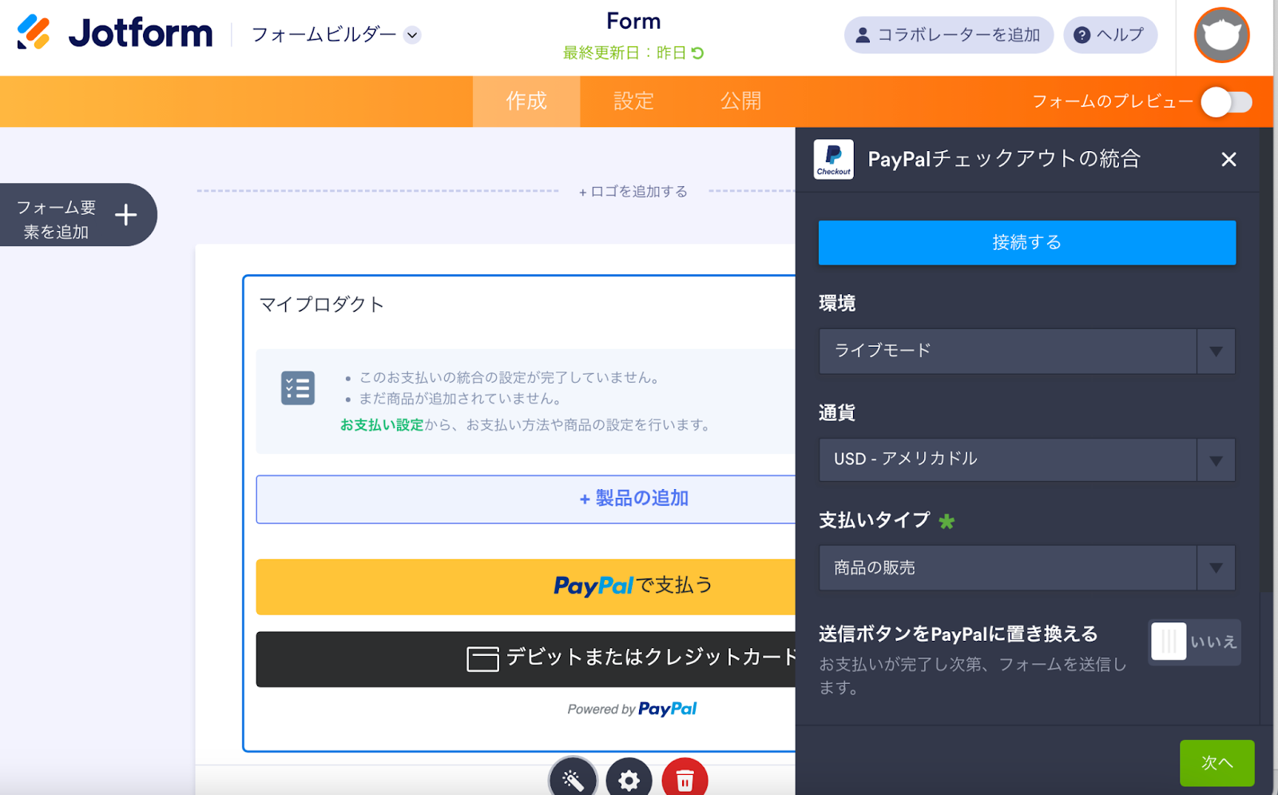Viewport: 1278px width, 795px height.
Task: Click the revert history icon beside 昨日
Action: [x=697, y=53]
